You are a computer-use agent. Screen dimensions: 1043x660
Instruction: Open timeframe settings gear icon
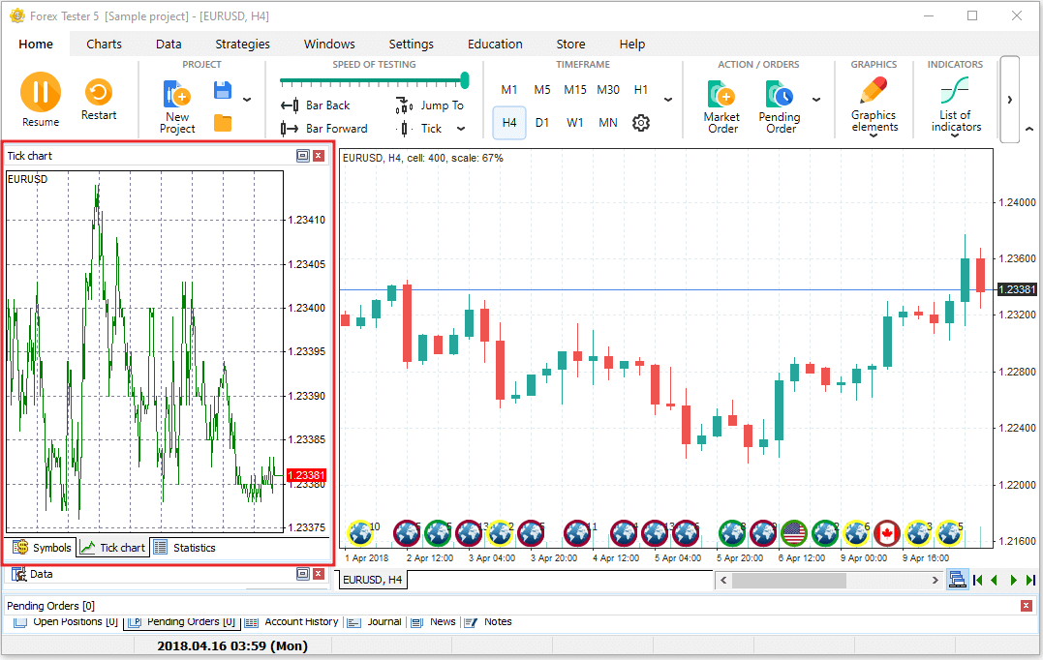[x=640, y=123]
